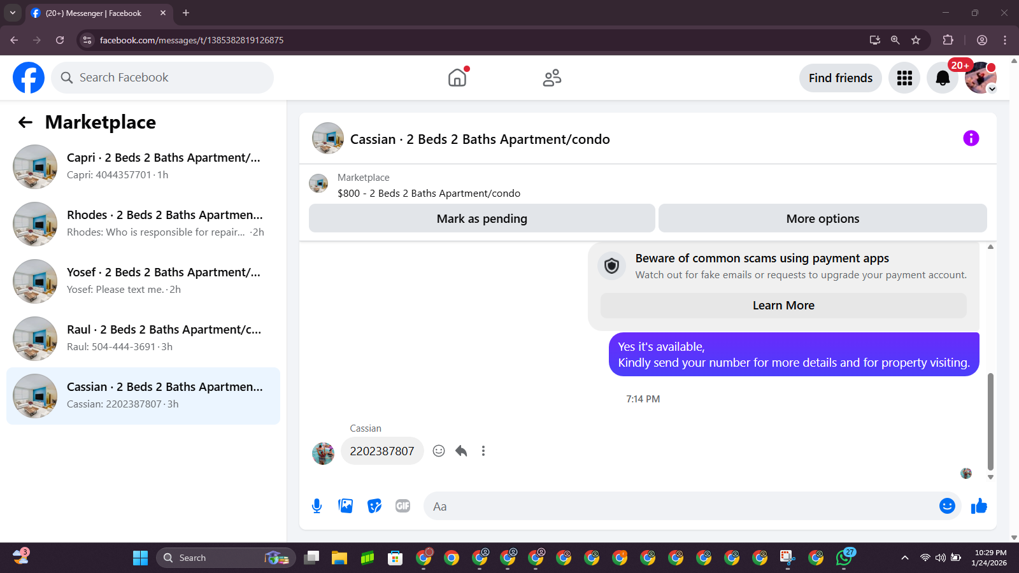This screenshot has height=573, width=1019.
Task: Click the chat header listing thumbnail
Action: pos(328,138)
